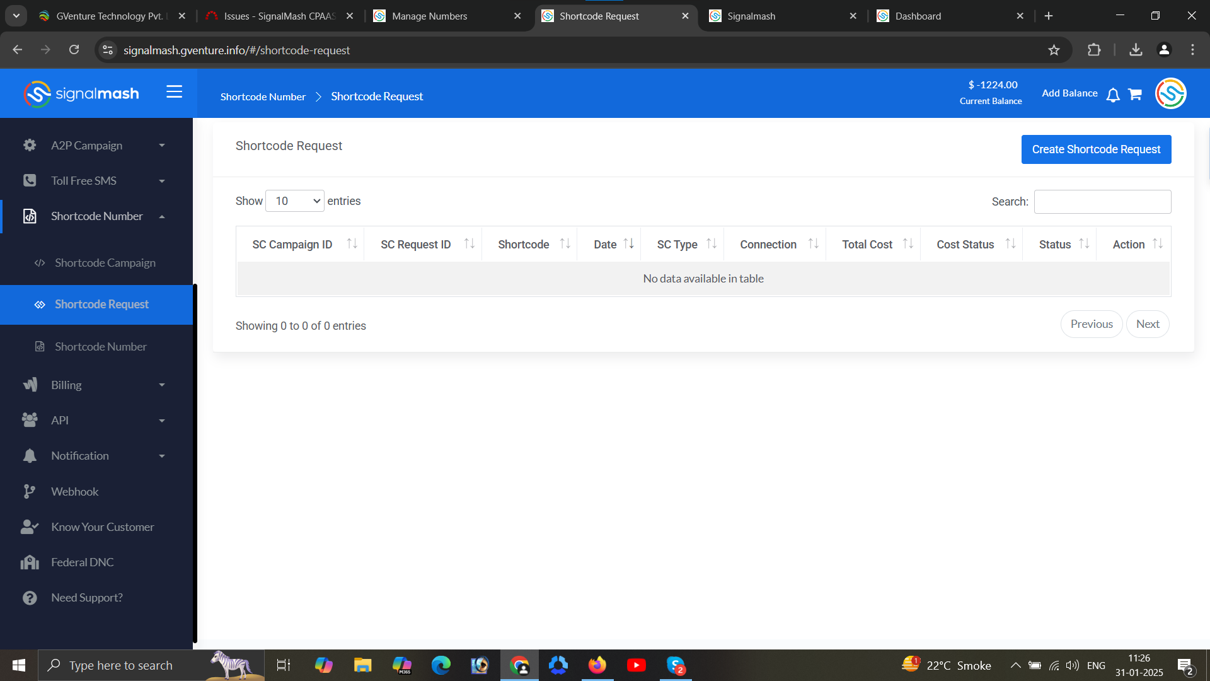
Task: Sort by Date column arrows
Action: pos(629,244)
